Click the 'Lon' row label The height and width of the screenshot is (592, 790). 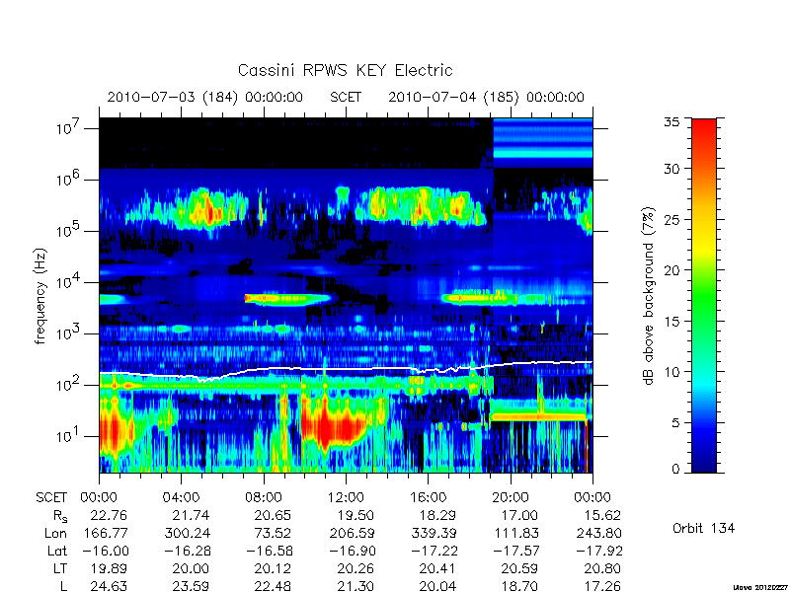[x=56, y=533]
